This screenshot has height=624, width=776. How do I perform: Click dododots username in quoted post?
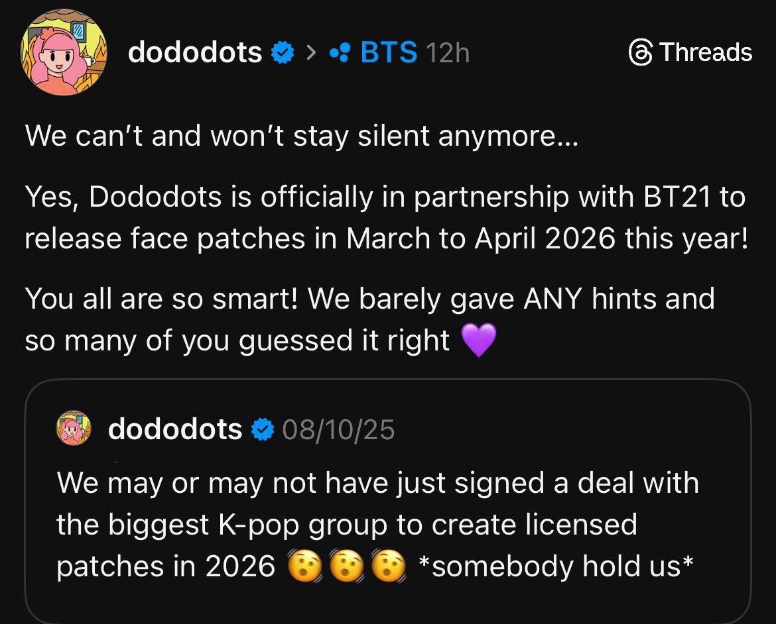click(x=175, y=429)
